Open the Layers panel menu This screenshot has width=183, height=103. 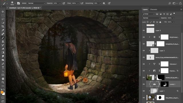coord(181,9)
